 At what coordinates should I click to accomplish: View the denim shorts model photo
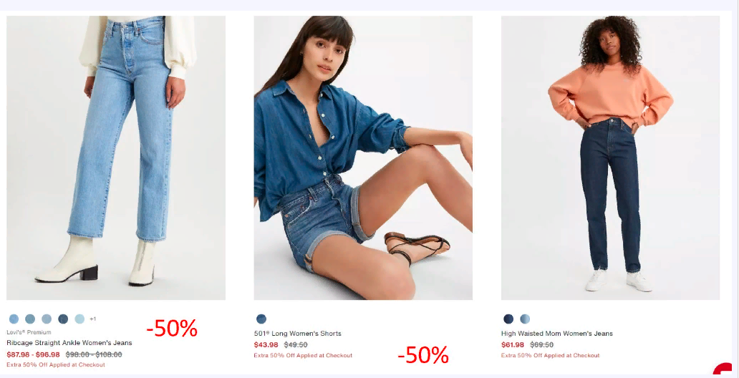point(363,158)
